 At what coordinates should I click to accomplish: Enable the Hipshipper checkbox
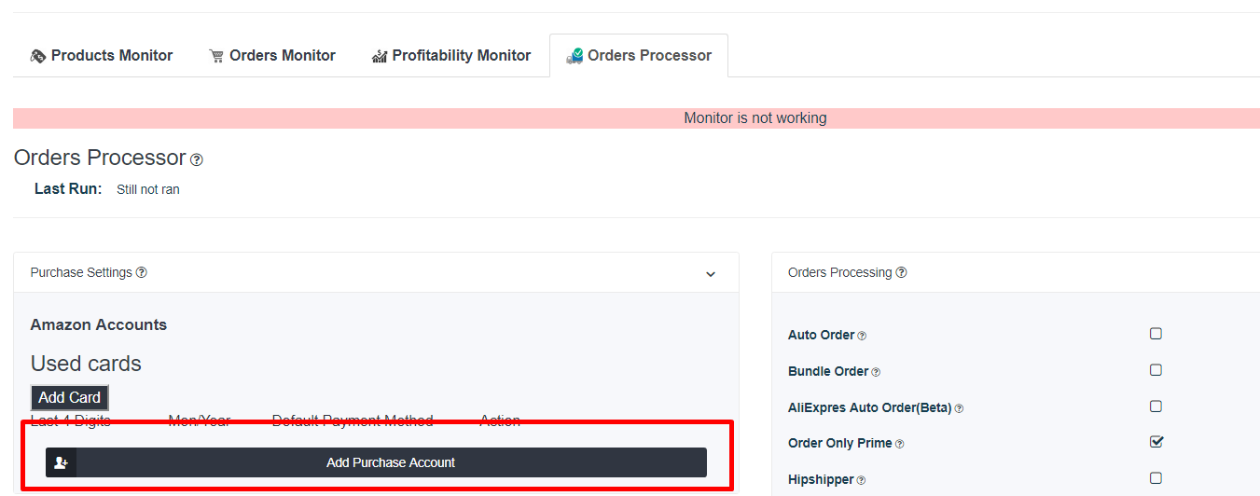coord(1156,477)
